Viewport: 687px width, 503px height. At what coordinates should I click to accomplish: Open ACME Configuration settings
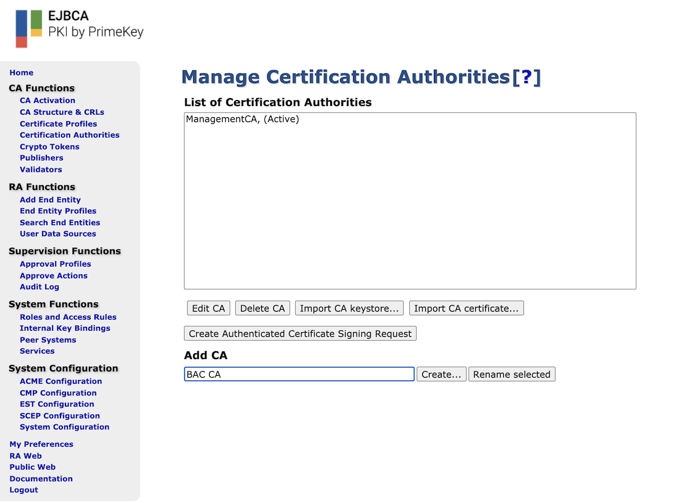point(60,381)
